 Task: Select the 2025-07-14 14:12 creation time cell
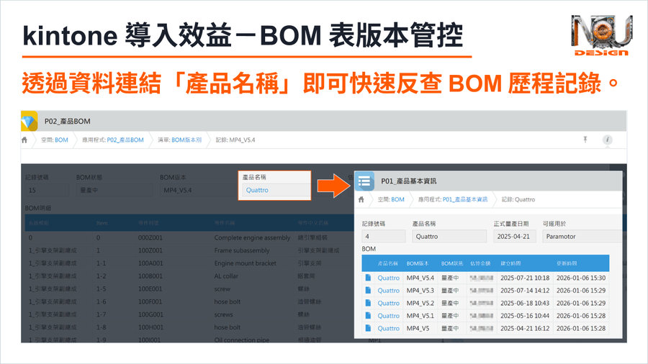(525, 291)
